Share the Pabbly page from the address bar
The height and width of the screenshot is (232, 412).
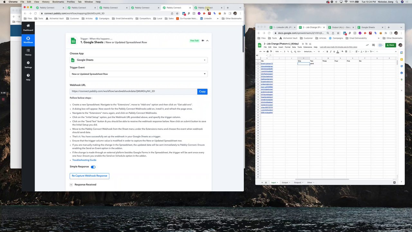[172, 14]
